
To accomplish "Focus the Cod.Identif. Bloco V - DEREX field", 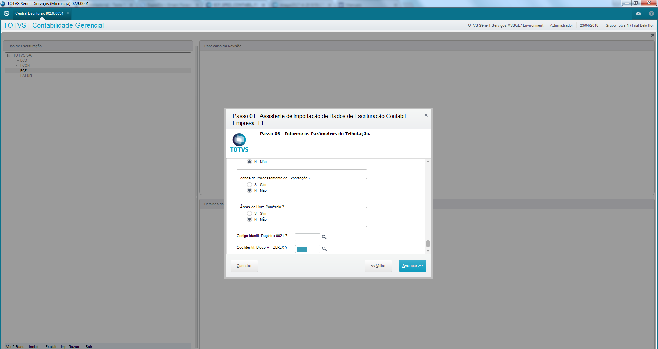I will click(307, 249).
